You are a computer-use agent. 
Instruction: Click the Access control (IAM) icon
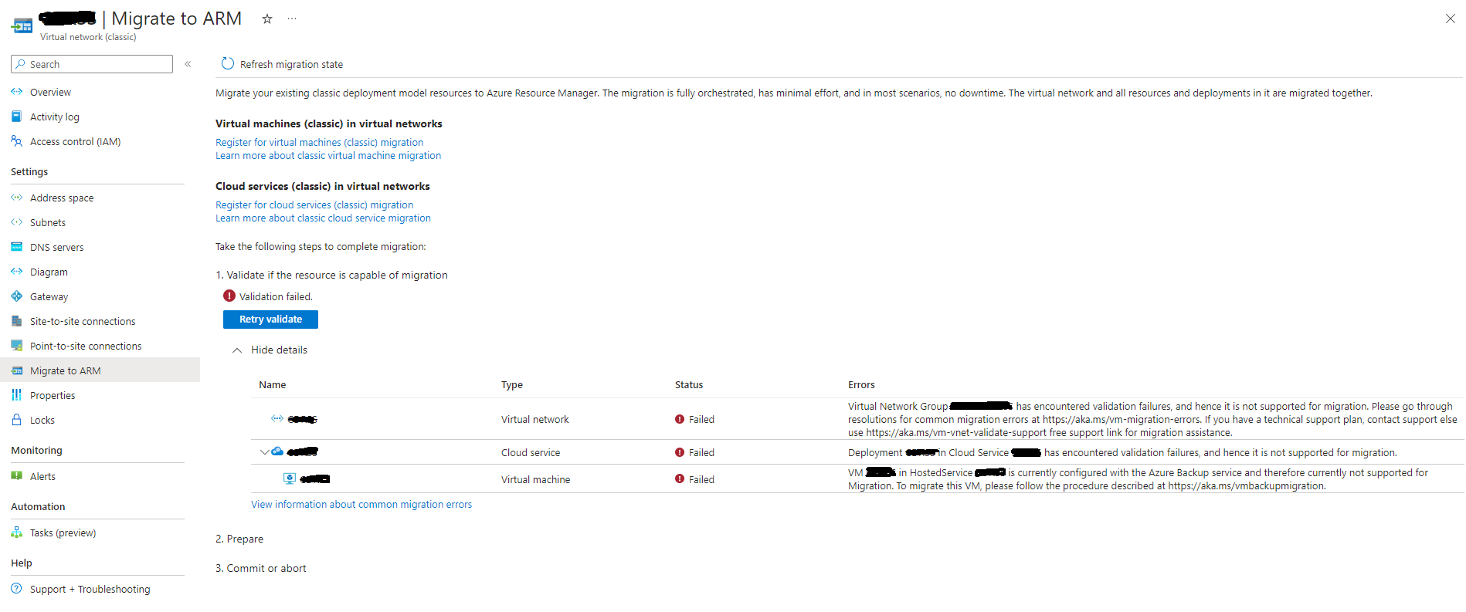pyautogui.click(x=17, y=141)
